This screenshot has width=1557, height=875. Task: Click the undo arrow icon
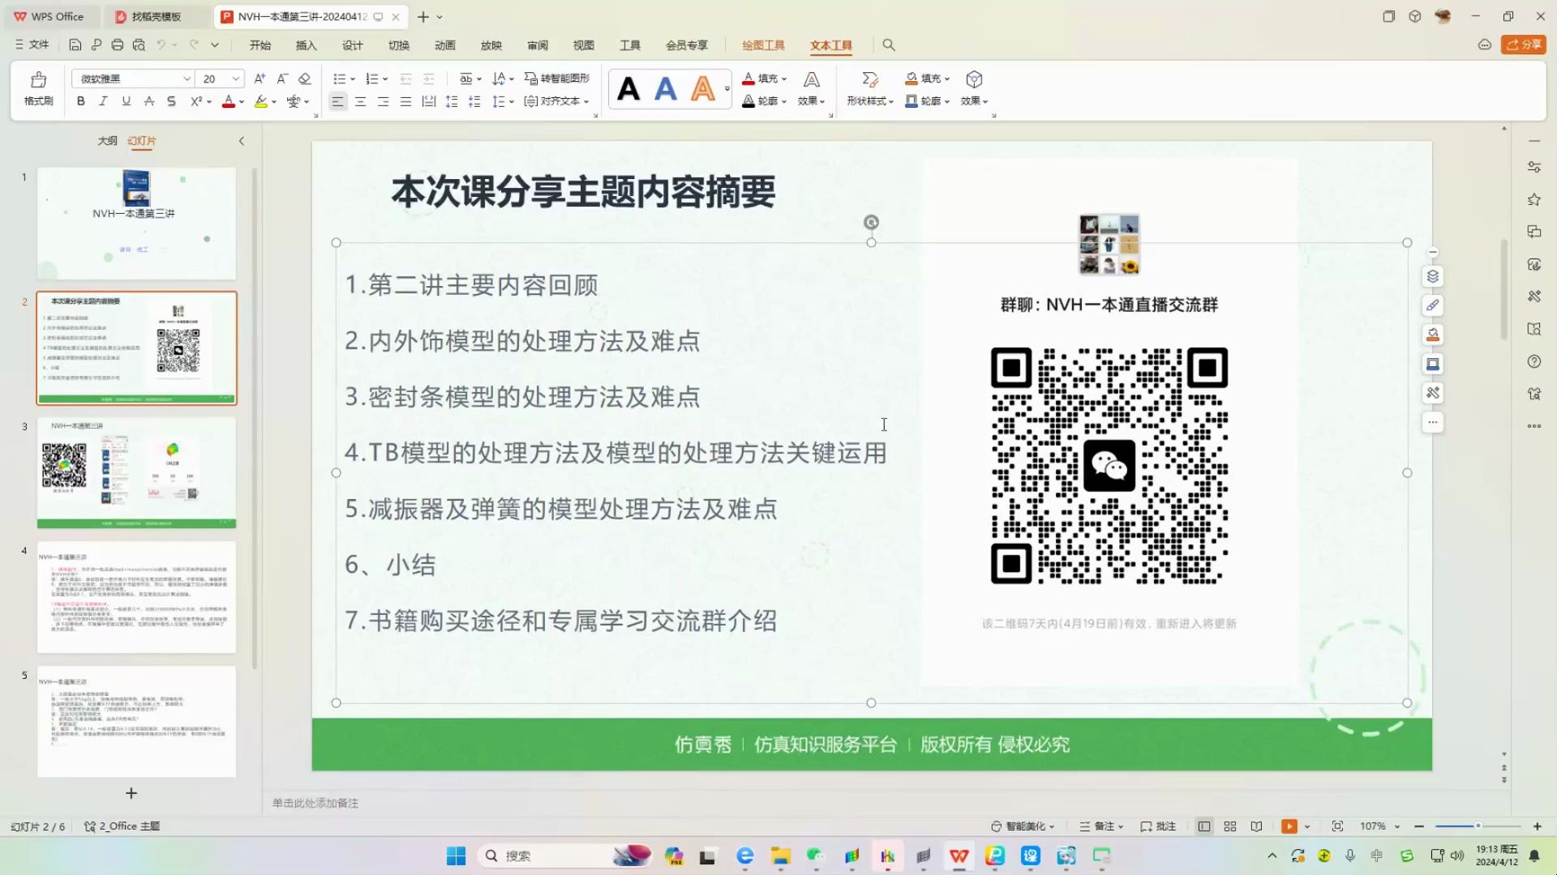coord(161,45)
